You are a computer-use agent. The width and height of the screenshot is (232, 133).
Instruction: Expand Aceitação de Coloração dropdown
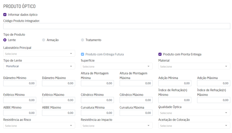[x=194, y=125]
